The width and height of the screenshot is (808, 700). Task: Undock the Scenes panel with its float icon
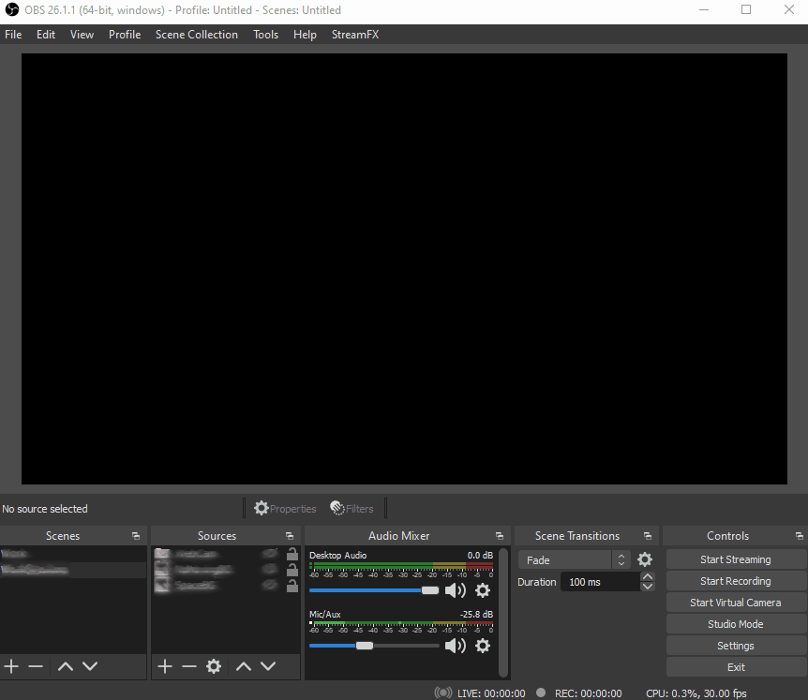pos(136,536)
